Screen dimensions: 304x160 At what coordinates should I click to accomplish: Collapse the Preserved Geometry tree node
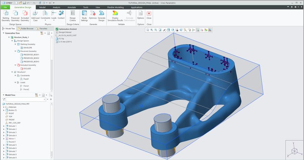(15, 51)
